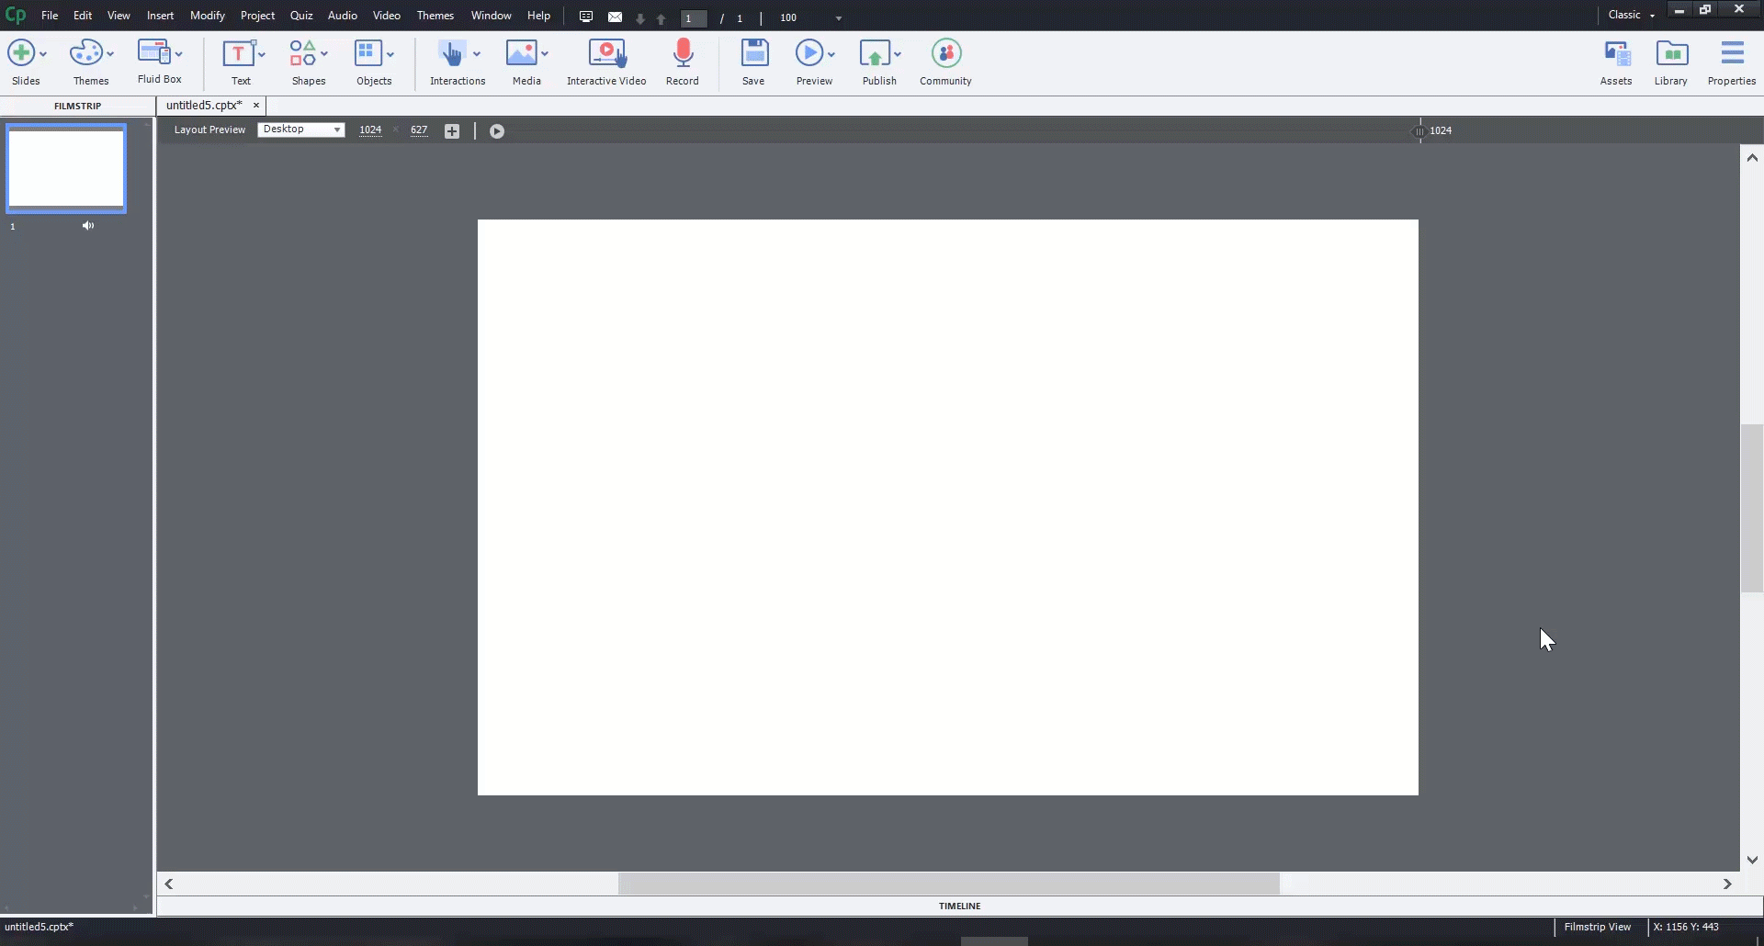Screen dimensions: 1764x946
Task: Open the Insert menu
Action: [160, 16]
